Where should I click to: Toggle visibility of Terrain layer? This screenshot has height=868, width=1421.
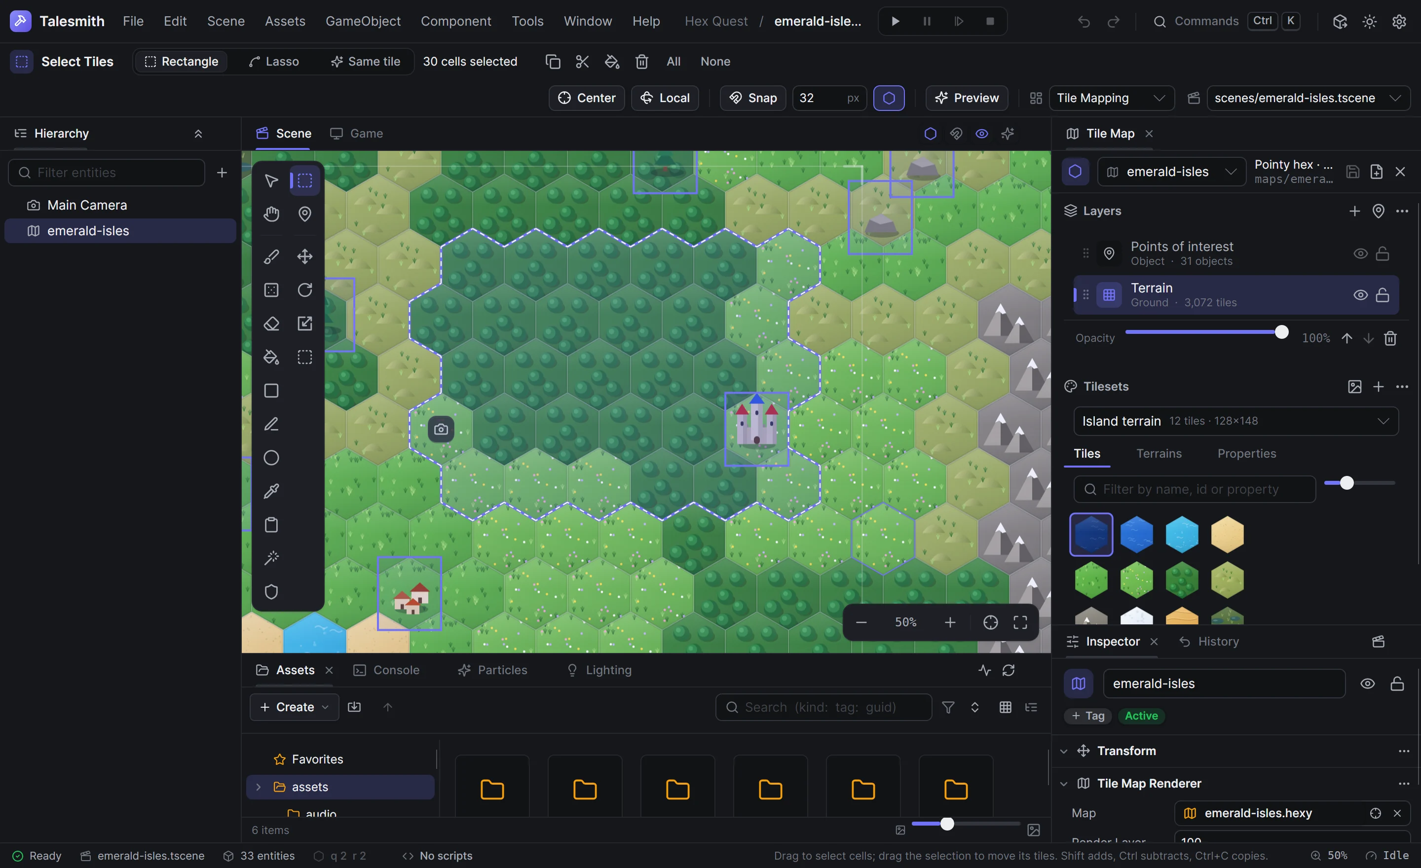point(1360,295)
